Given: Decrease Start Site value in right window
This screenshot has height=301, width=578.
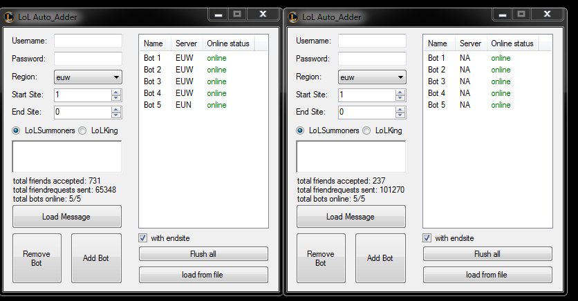Looking at the screenshot, I should pos(400,98).
